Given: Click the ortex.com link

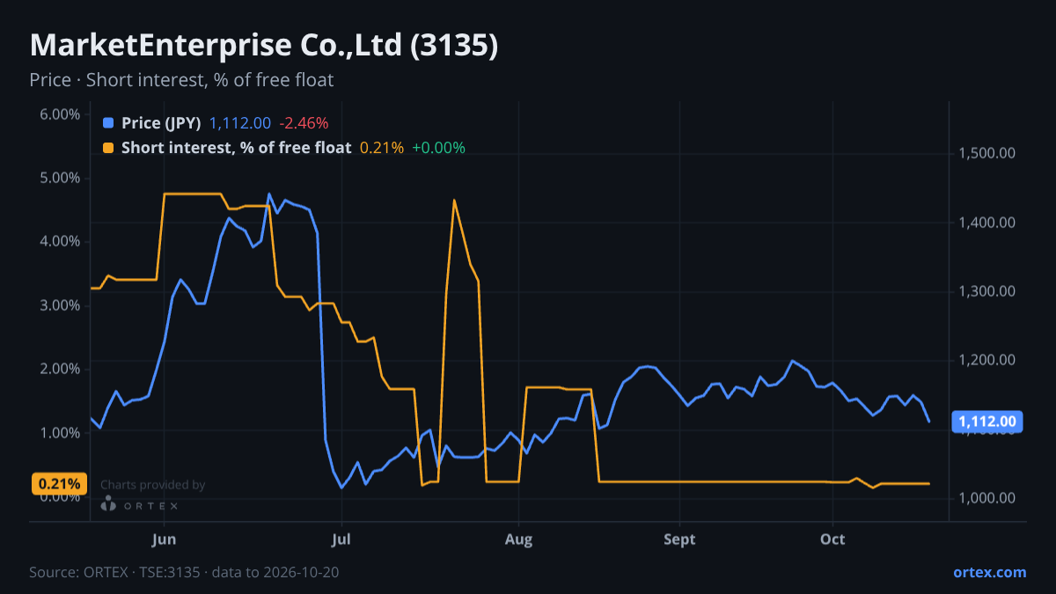Looking at the screenshot, I should click(989, 572).
